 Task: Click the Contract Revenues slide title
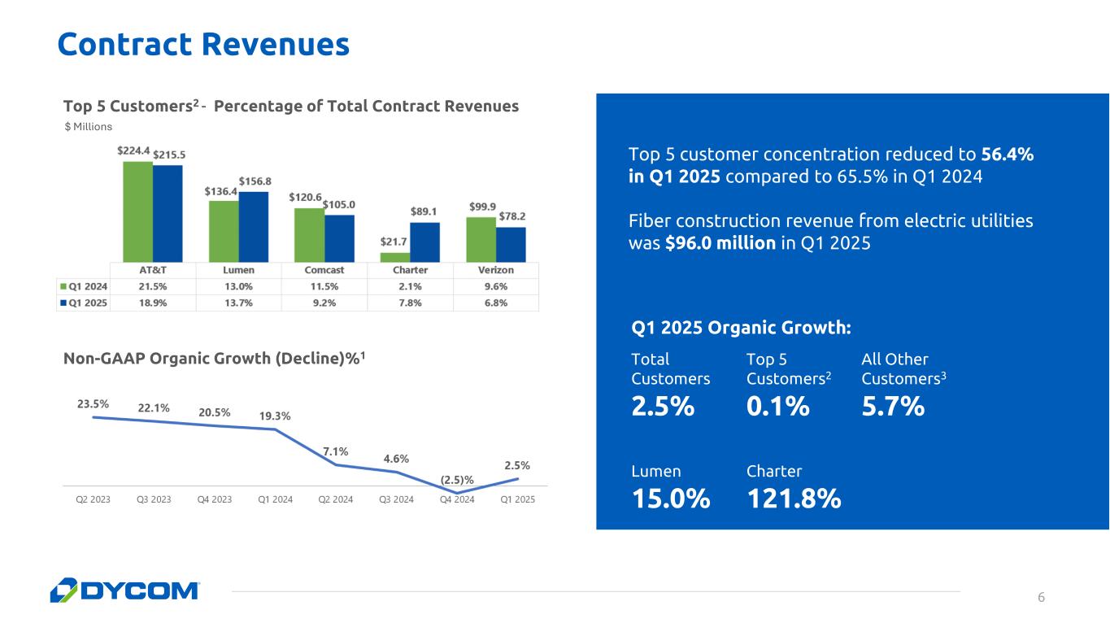tap(203, 45)
